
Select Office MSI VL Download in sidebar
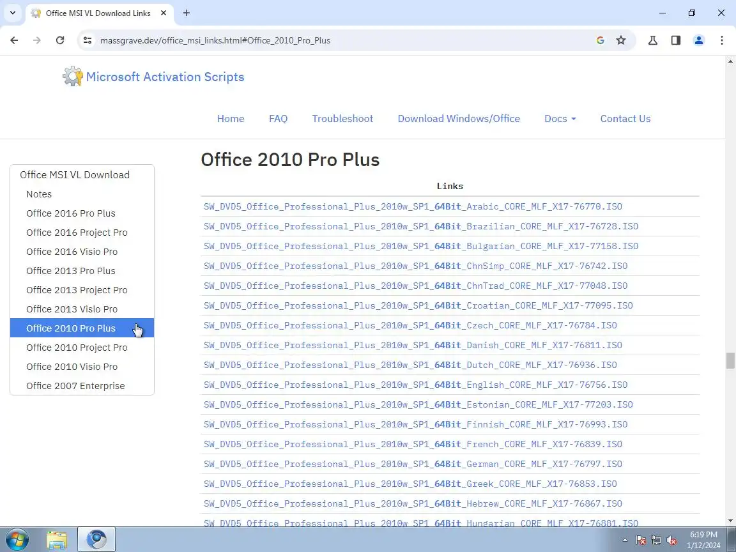75,174
